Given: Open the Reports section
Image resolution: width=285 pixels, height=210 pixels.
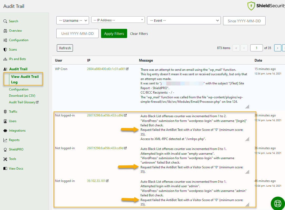Looking at the screenshot, I should [x=14, y=140].
